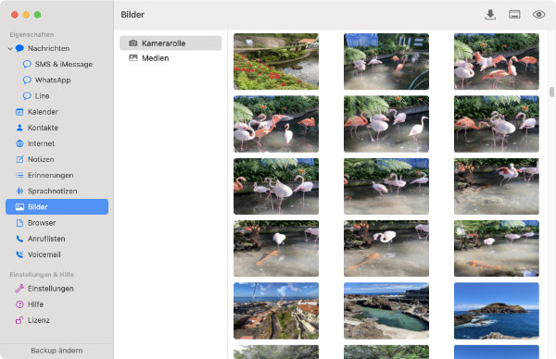Click the Voicemail phone icon
The image size is (556, 359).
coord(19,254)
